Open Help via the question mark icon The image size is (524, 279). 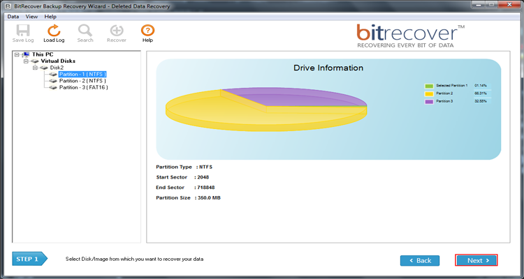(x=147, y=31)
